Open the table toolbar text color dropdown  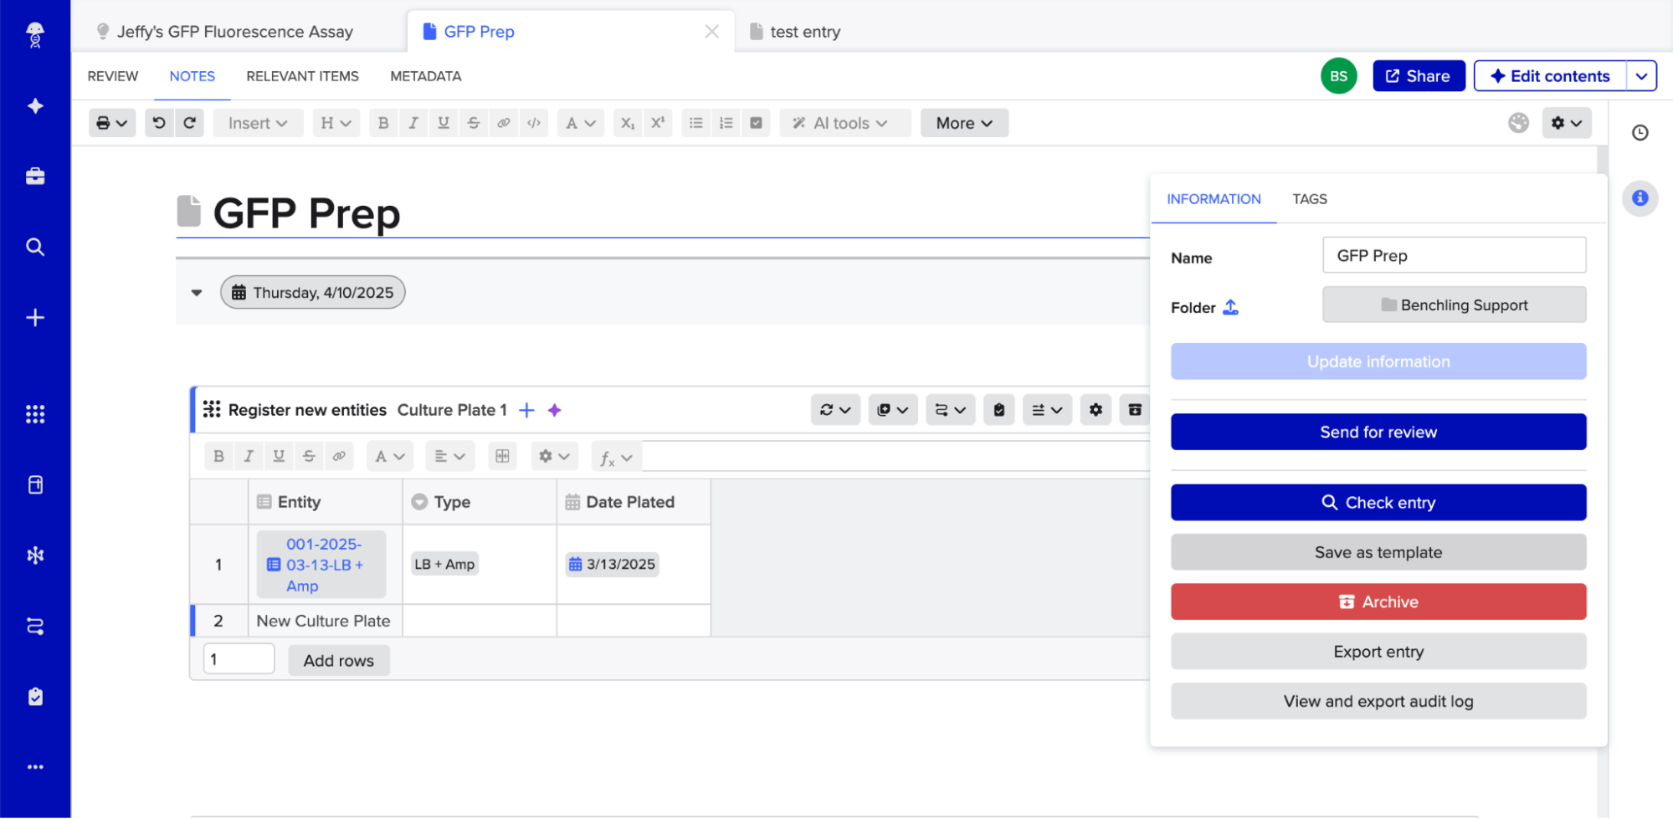click(389, 456)
